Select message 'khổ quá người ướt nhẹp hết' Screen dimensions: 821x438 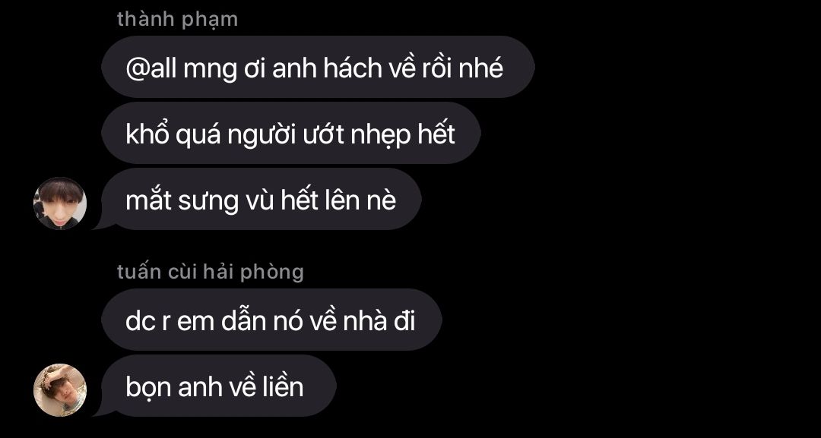point(291,133)
